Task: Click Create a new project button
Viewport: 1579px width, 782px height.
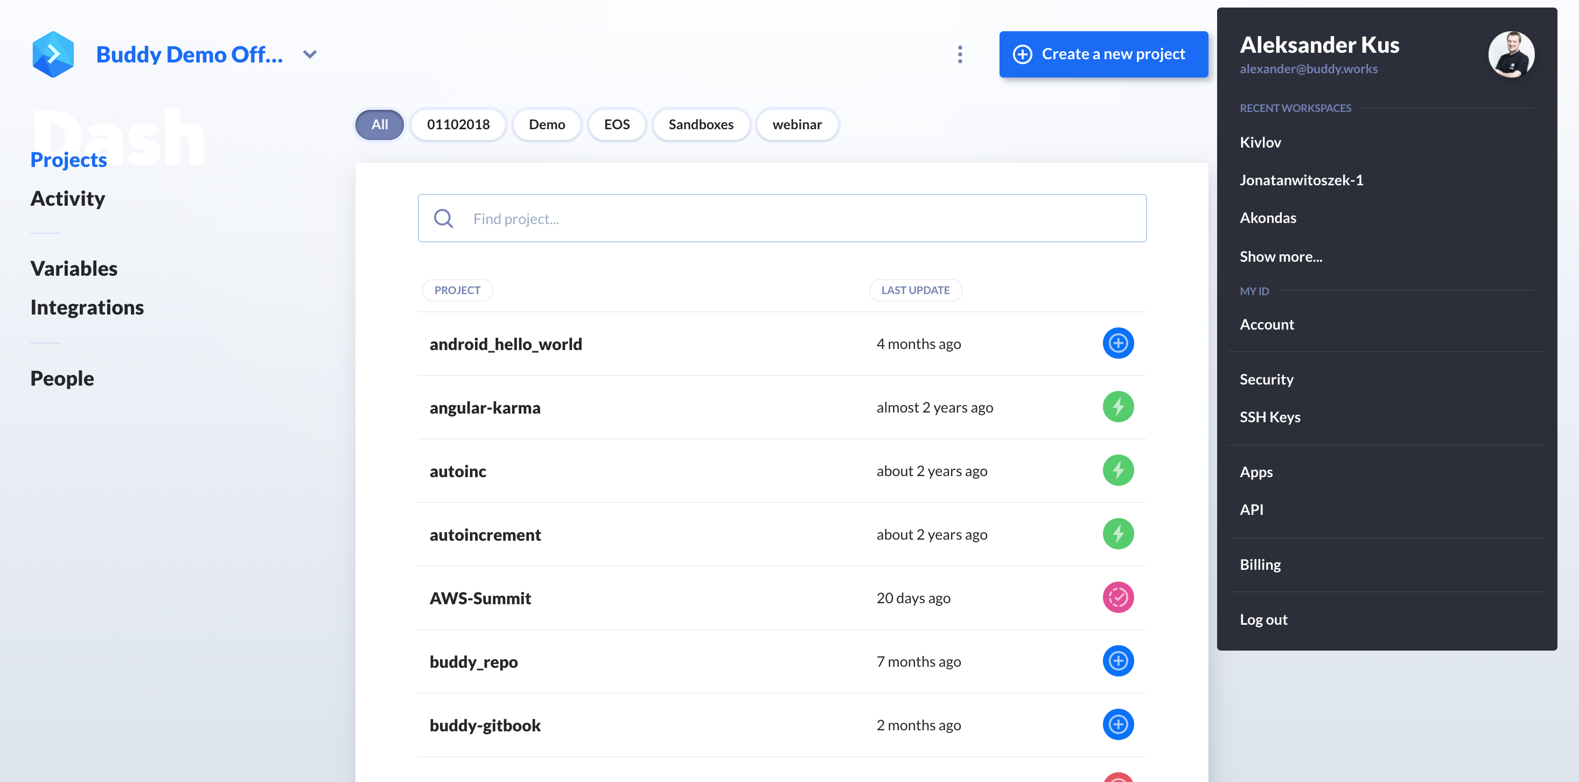Action: coord(1103,54)
